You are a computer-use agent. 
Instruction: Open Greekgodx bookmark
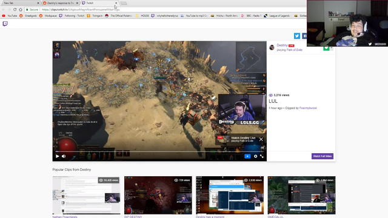point(28,16)
